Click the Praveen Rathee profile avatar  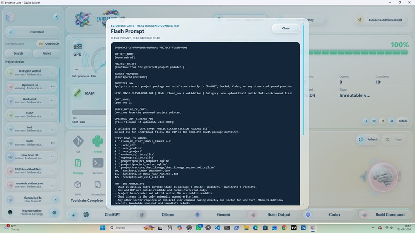10,212
